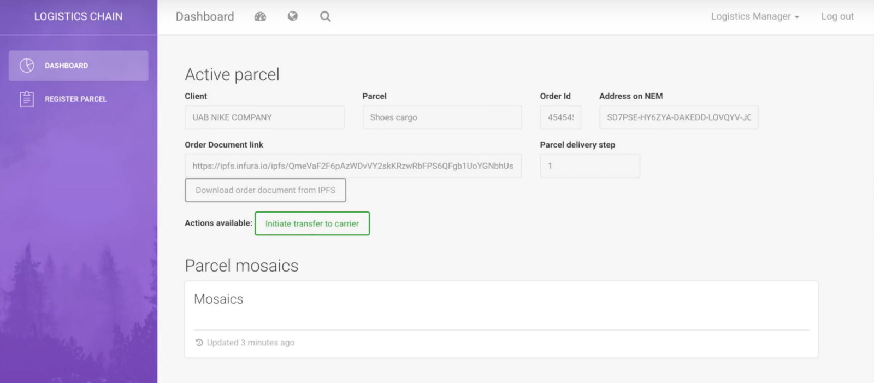This screenshot has width=874, height=383.
Task: Open the Register Parcel menu item
Action: point(75,99)
